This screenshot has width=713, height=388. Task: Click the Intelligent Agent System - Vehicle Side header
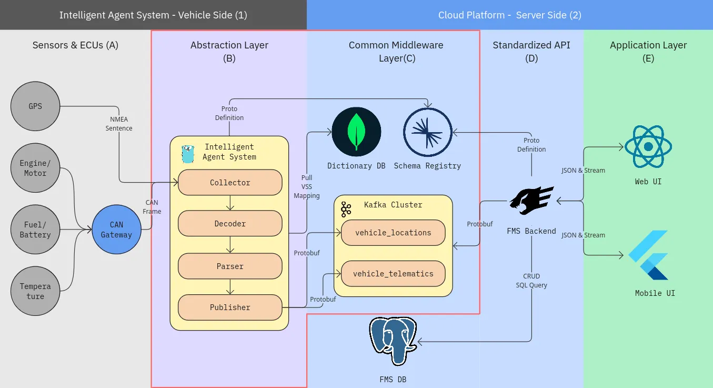153,15
